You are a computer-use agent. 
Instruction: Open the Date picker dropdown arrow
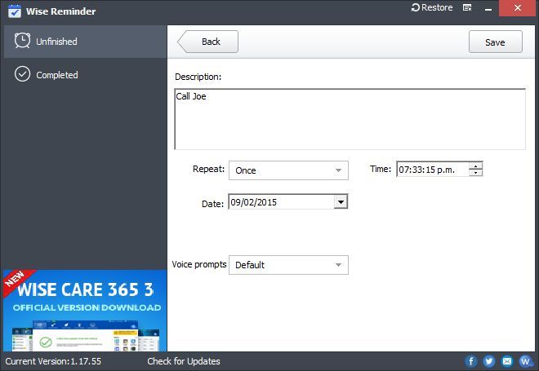click(x=341, y=202)
